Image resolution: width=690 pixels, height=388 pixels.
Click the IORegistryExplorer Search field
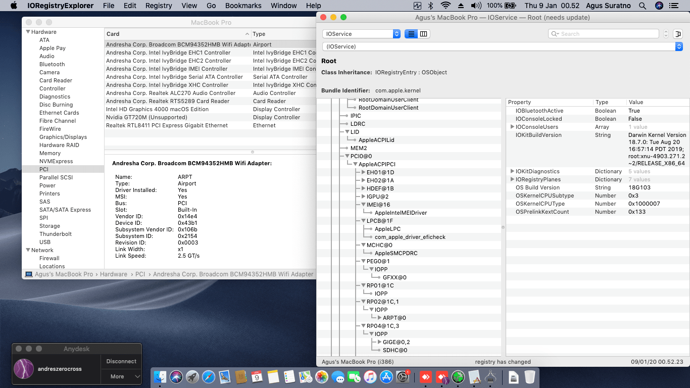(x=604, y=34)
